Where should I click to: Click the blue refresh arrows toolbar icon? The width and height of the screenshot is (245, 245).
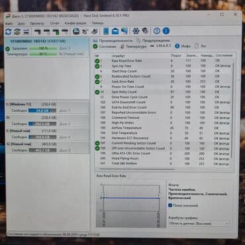(x=9, y=32)
